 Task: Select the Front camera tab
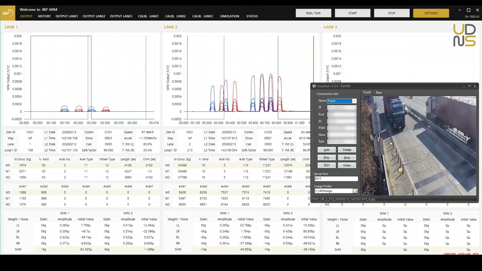[367, 93]
